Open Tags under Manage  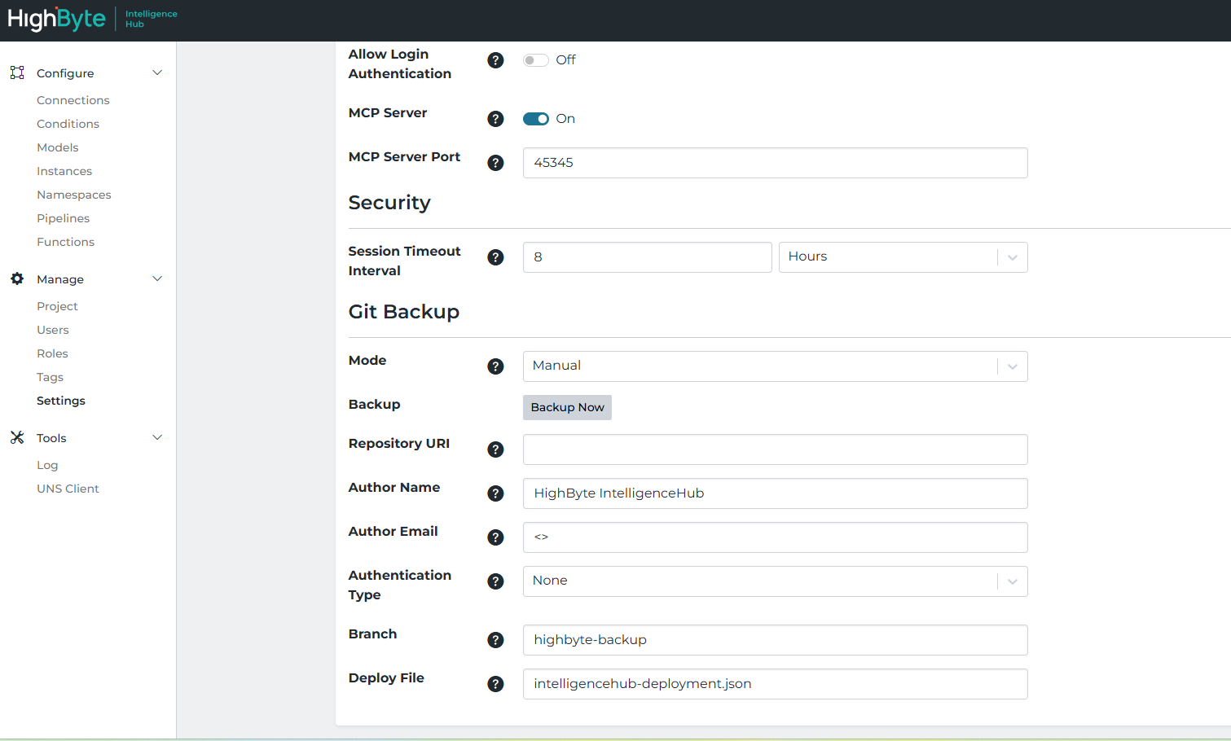coord(50,377)
